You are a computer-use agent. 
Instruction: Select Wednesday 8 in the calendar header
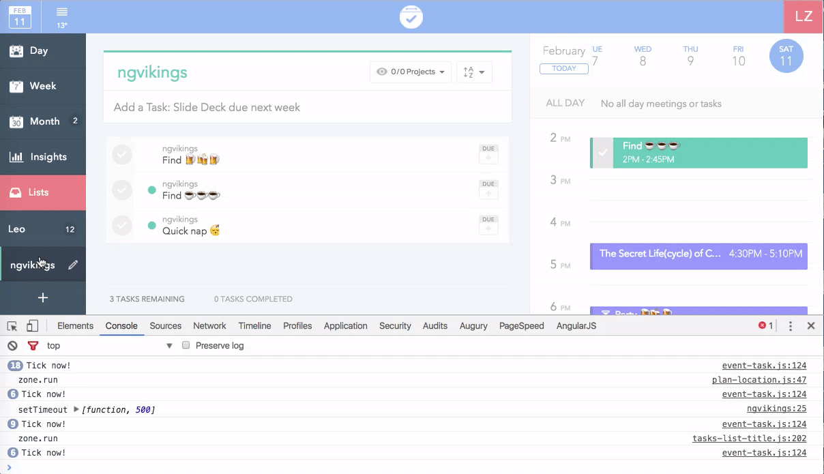click(643, 56)
